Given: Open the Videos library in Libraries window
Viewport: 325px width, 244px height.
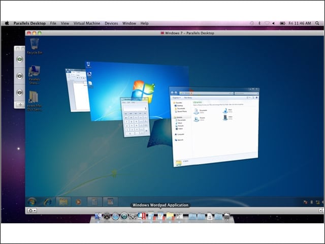Looking at the screenshot, I should coord(227,117).
